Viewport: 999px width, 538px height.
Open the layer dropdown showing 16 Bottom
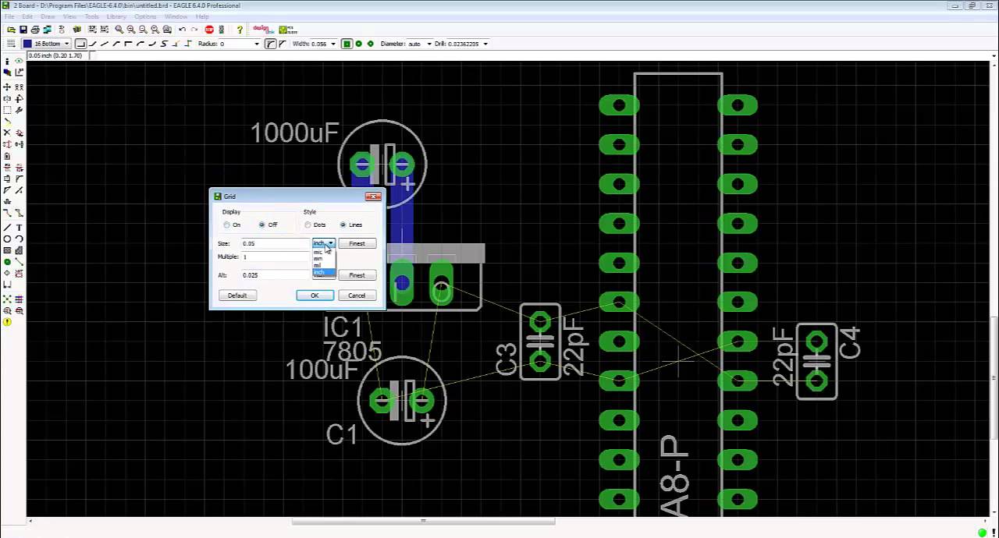tap(47, 44)
